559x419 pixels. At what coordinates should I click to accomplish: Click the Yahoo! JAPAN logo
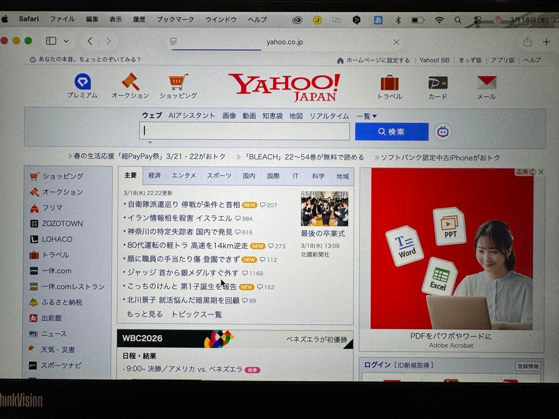tap(284, 87)
